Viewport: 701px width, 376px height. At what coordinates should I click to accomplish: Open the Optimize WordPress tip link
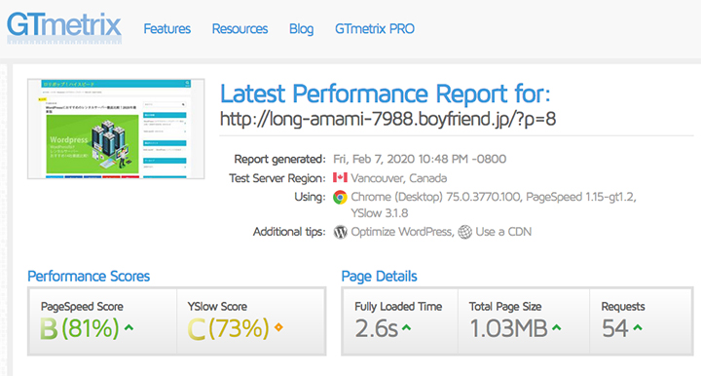click(x=401, y=232)
